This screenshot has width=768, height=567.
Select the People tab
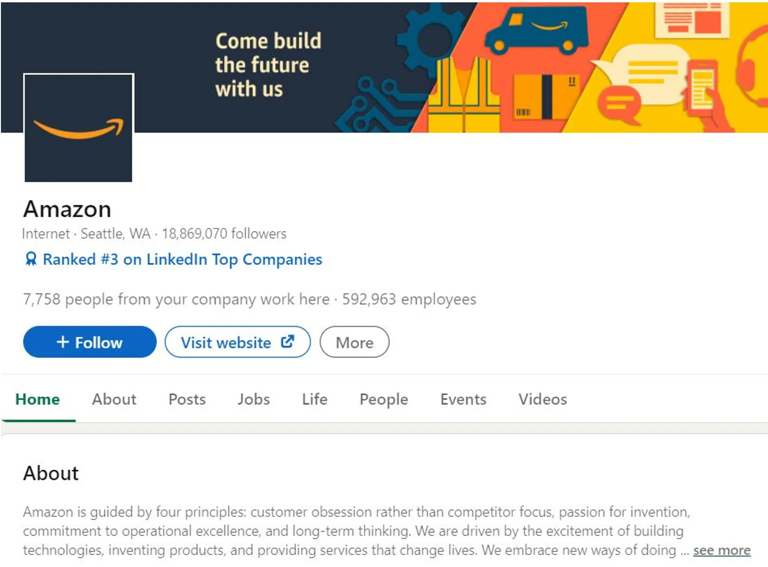383,399
